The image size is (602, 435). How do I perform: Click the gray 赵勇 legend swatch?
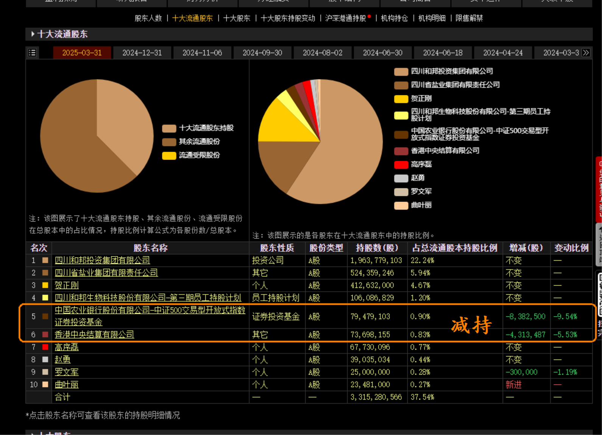coord(401,178)
